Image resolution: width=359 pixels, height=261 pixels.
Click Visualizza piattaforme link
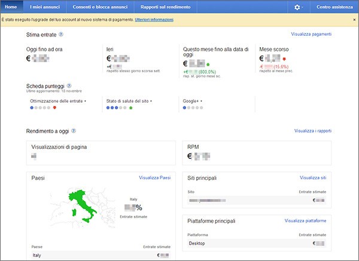(x=305, y=220)
